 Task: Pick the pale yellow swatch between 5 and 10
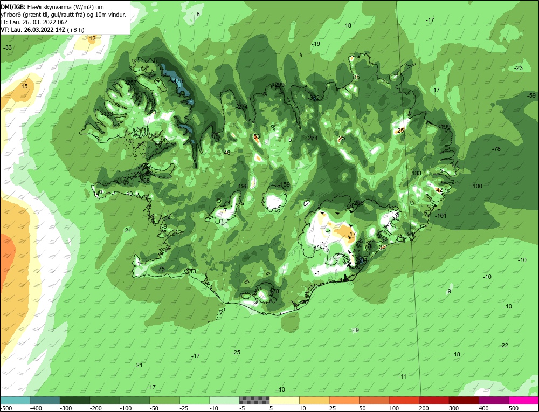284,400
